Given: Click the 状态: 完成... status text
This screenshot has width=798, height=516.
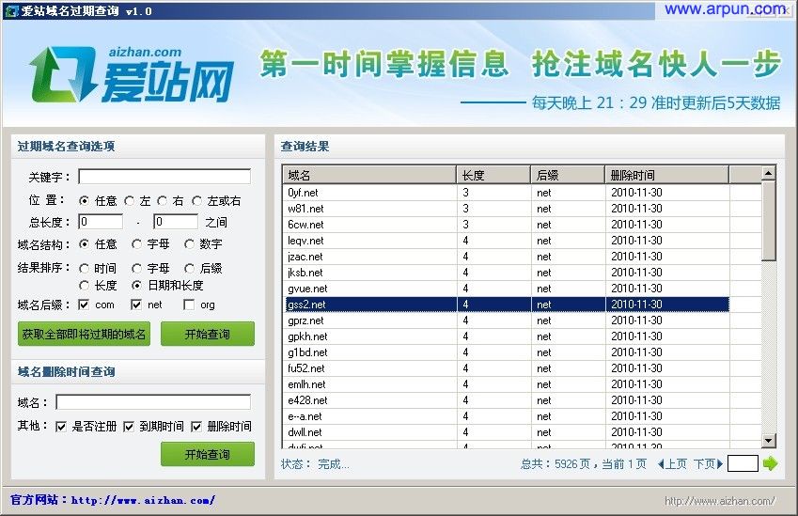Looking at the screenshot, I should [315, 464].
